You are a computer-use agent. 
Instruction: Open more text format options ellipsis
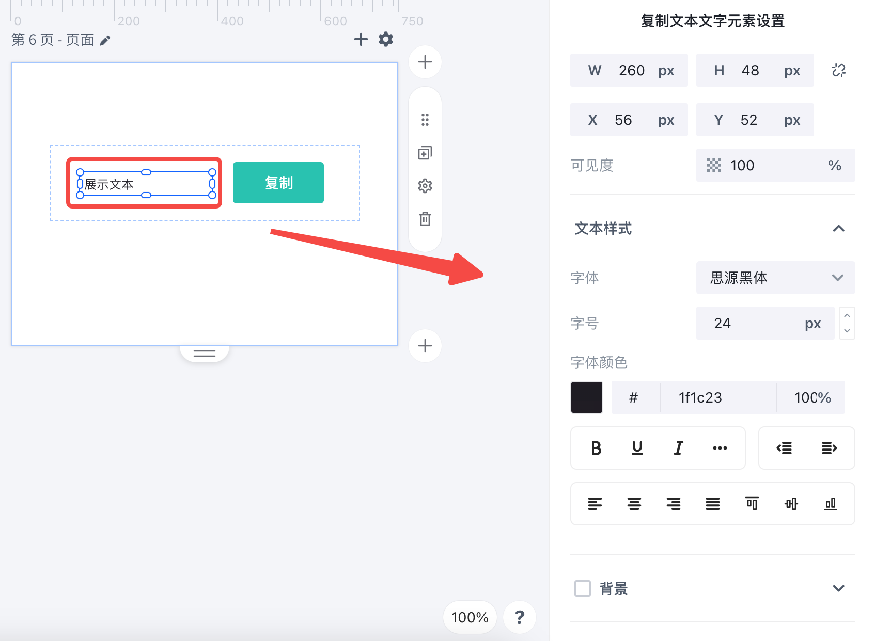[720, 448]
